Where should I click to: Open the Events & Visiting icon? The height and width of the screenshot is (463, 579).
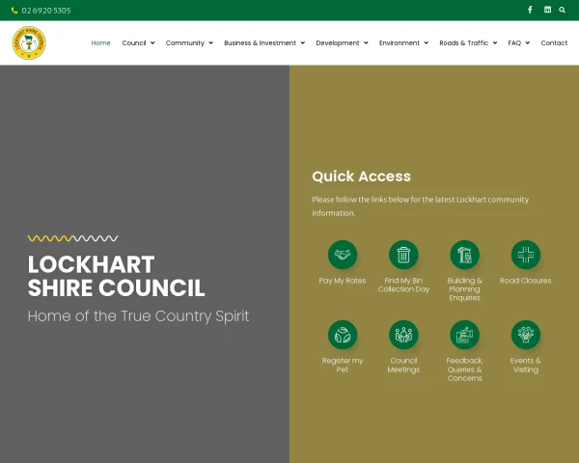[x=526, y=335]
